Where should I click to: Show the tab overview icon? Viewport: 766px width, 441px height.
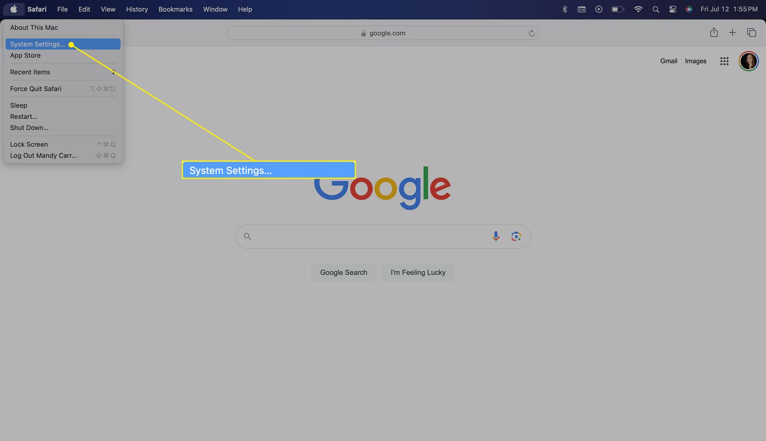(x=751, y=33)
